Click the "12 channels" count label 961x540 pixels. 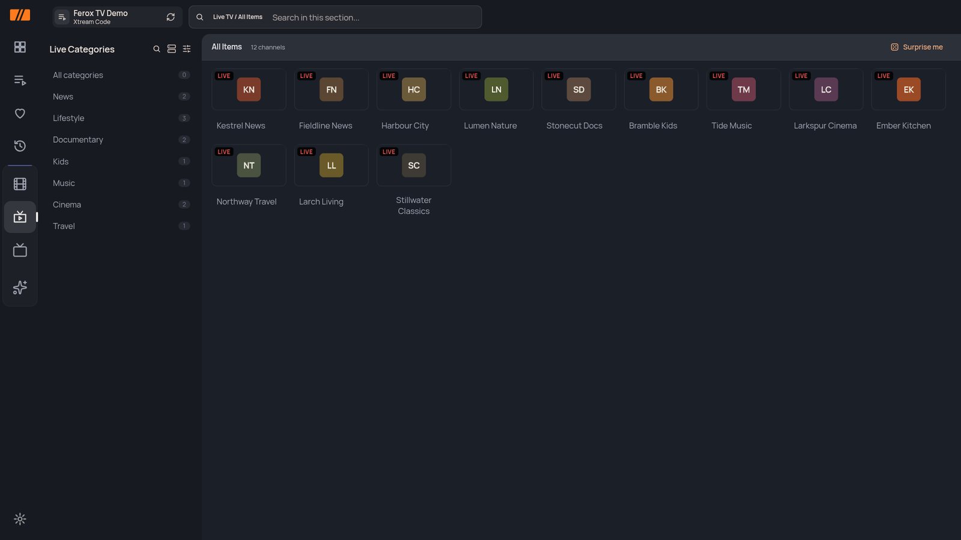click(x=268, y=47)
